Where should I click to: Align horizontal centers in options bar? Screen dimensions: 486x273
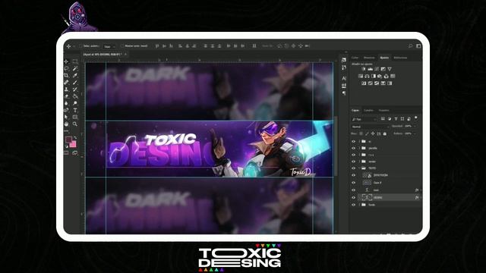coord(188,46)
